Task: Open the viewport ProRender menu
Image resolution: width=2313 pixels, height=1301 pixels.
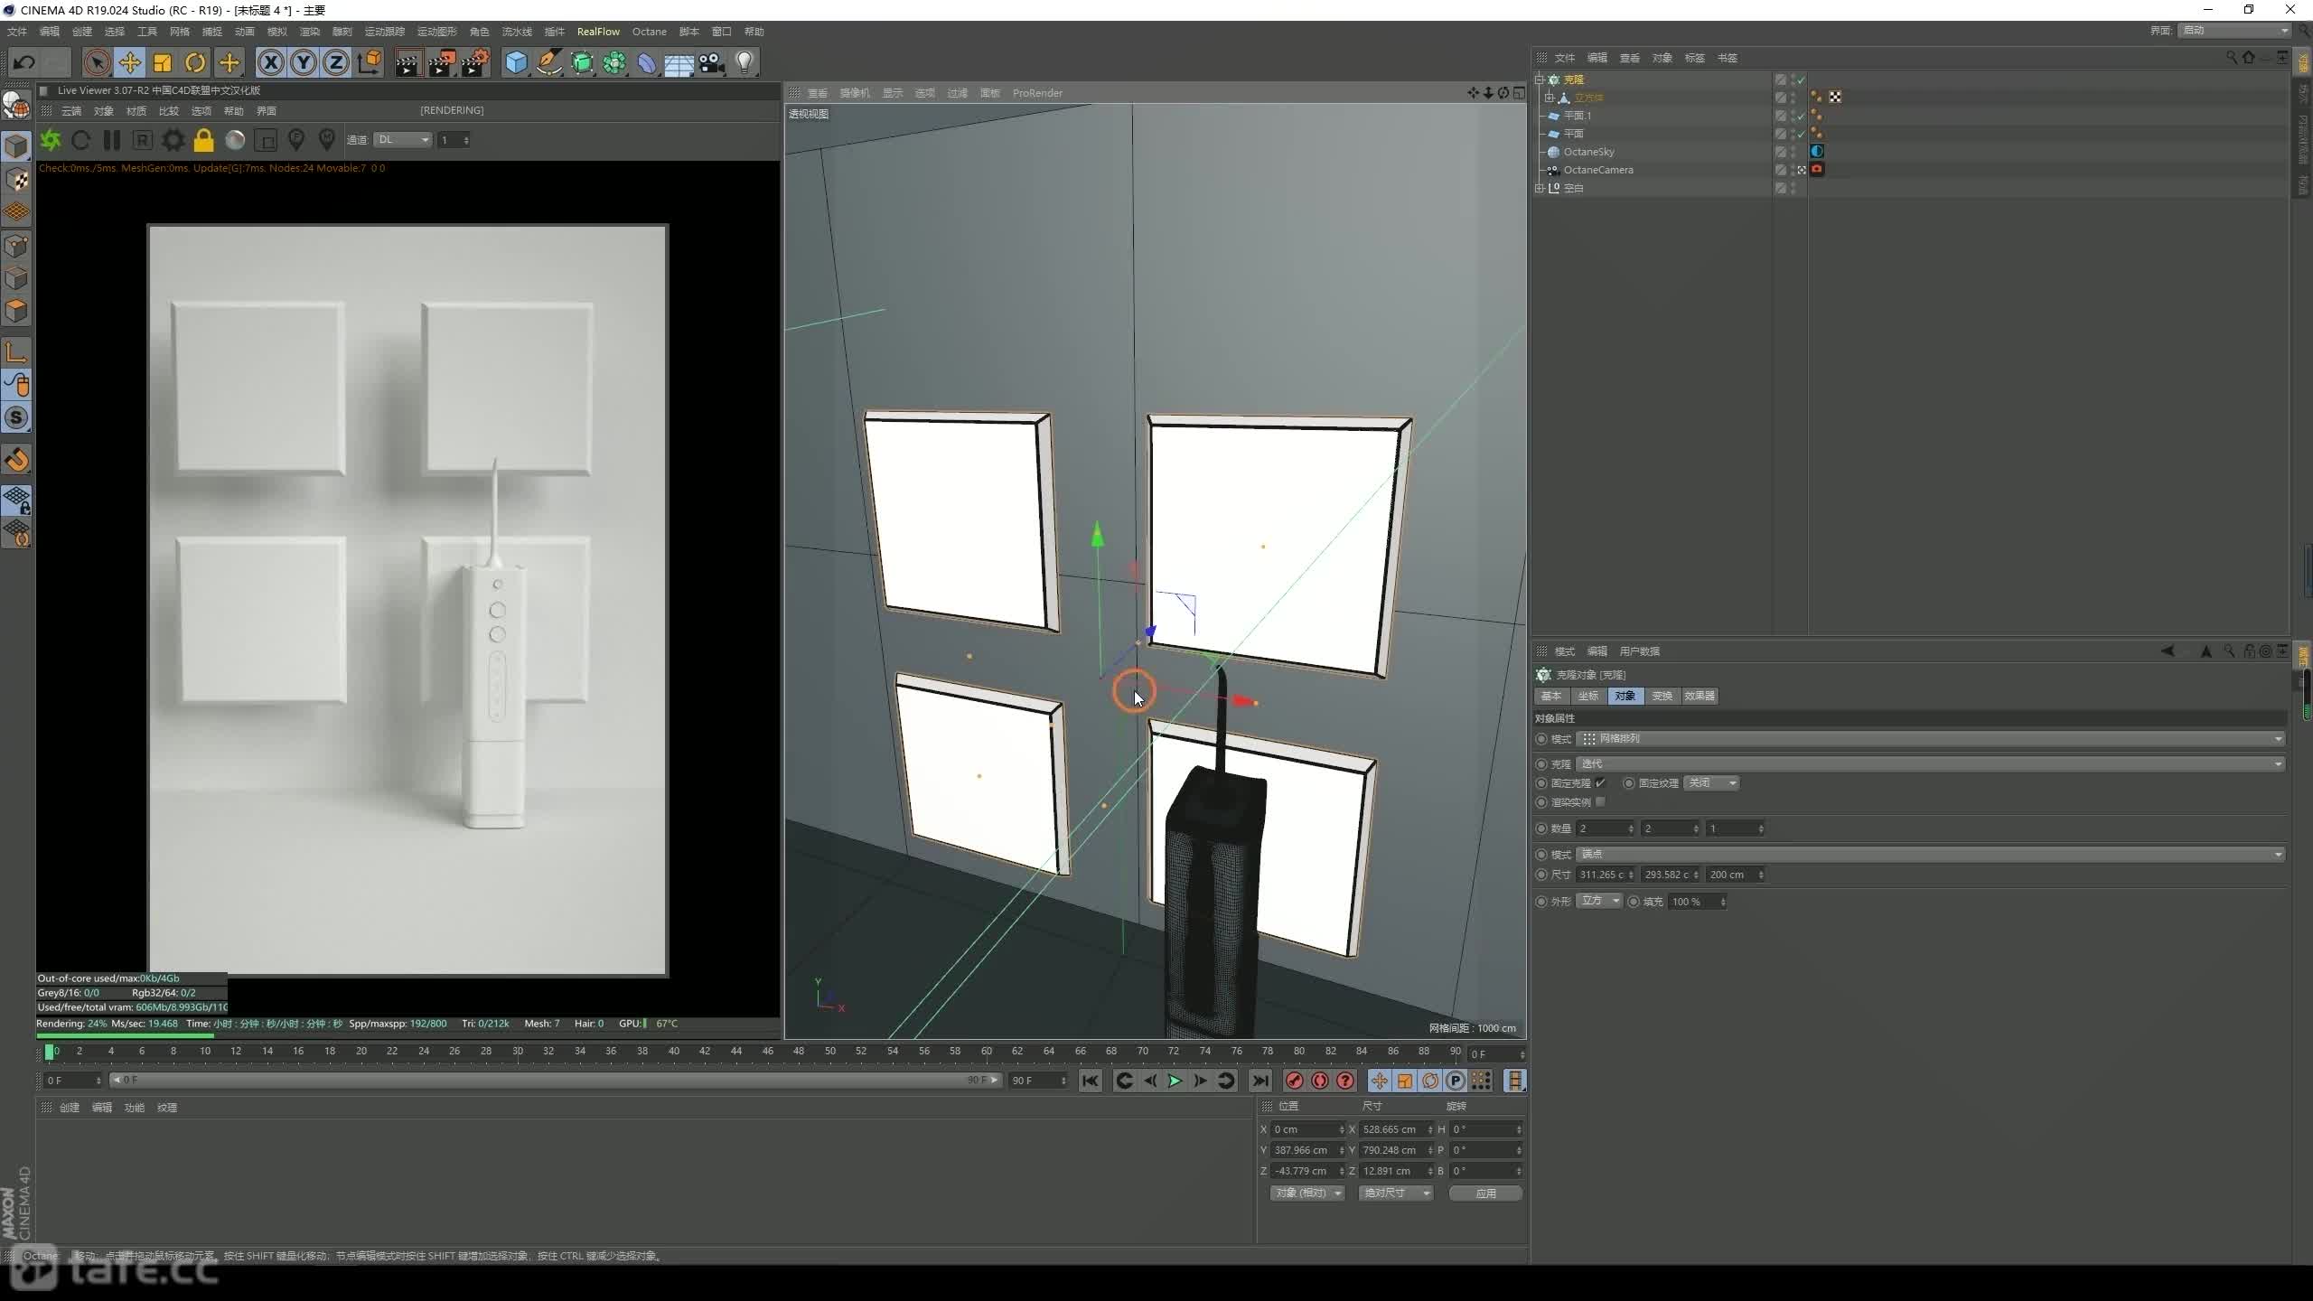Action: (1037, 93)
